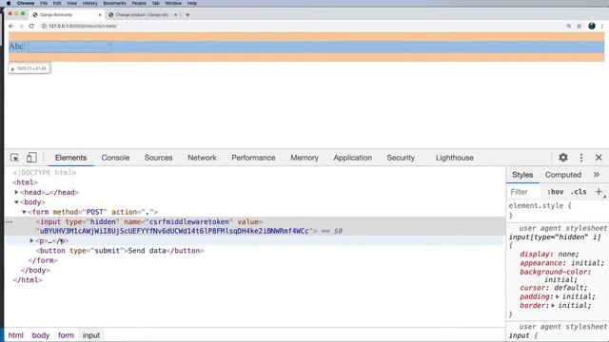609x342 pixels.
Task: Go back in browser history
Action: point(10,26)
